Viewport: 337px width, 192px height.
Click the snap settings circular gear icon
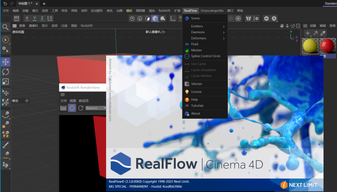click(x=238, y=19)
